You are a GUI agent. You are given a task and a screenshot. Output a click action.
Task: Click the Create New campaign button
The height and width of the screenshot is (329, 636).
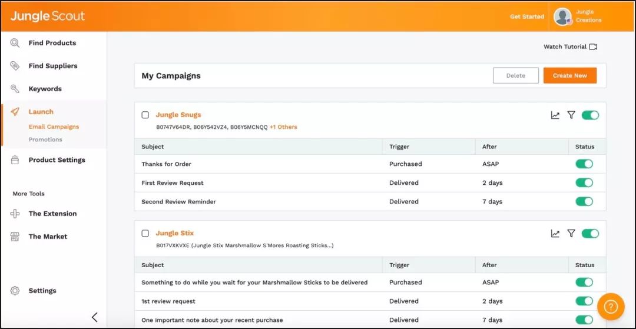(569, 76)
